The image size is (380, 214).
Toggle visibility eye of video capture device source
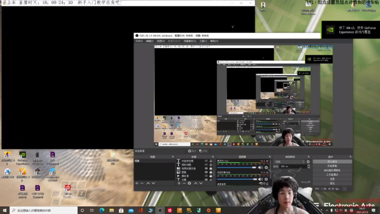tap(206, 168)
